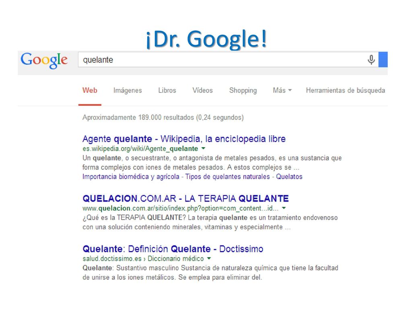This screenshot has width=412, height=309.
Task: Open Herramientas de búsqueda
Action: point(346,91)
